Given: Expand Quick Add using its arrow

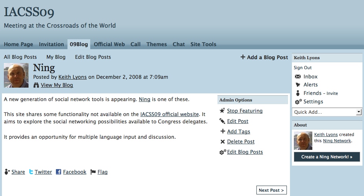Looking at the screenshot, I should click(x=359, y=112).
